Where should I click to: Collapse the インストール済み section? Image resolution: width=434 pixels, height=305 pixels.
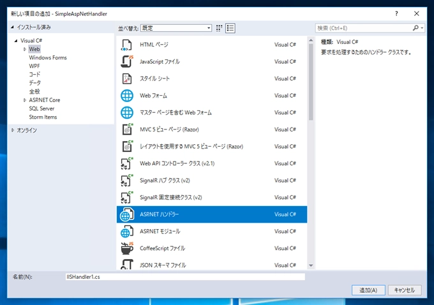click(12, 27)
